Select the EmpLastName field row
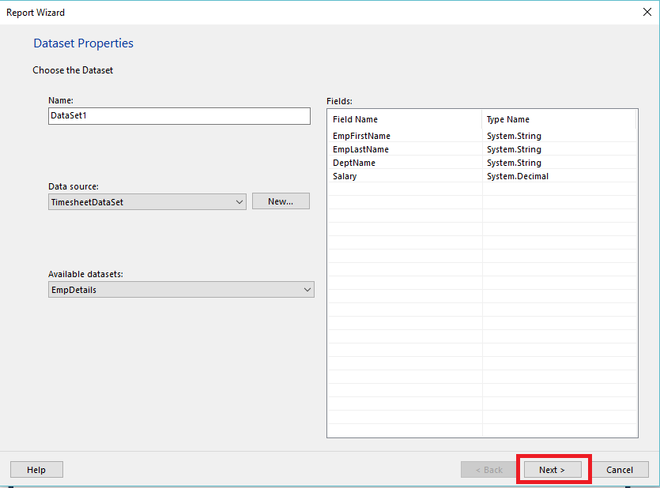660x488 pixels. pos(361,149)
